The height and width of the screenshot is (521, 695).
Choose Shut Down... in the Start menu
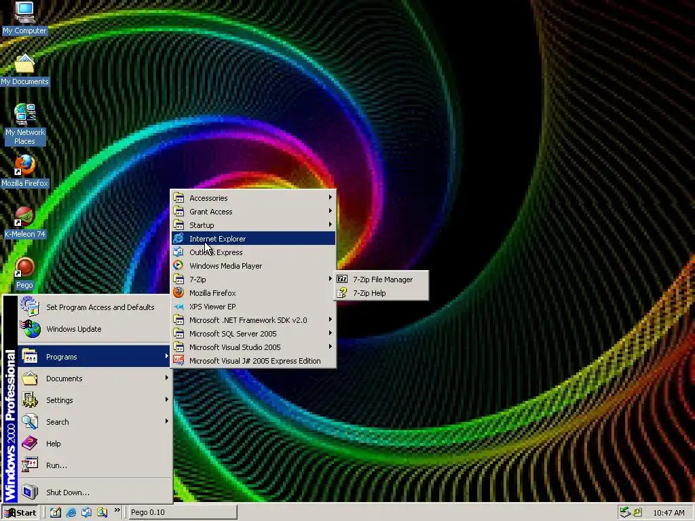tap(94, 493)
